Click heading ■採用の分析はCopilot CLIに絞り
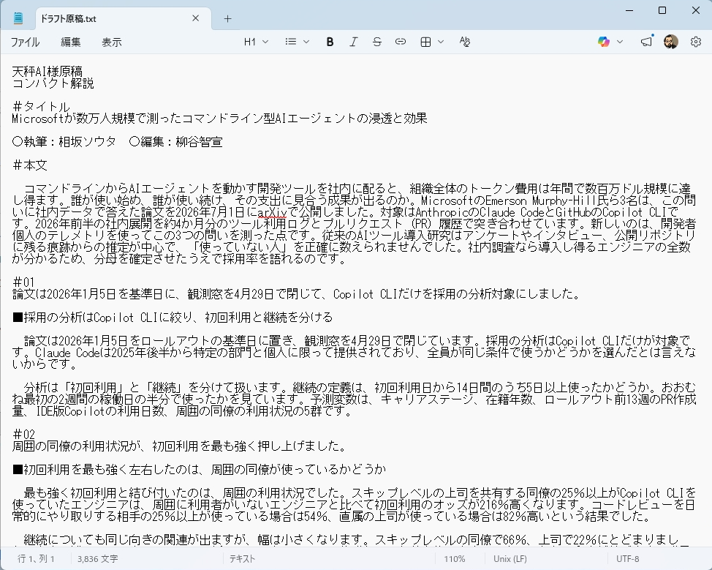This screenshot has height=570, width=712. pos(173,318)
